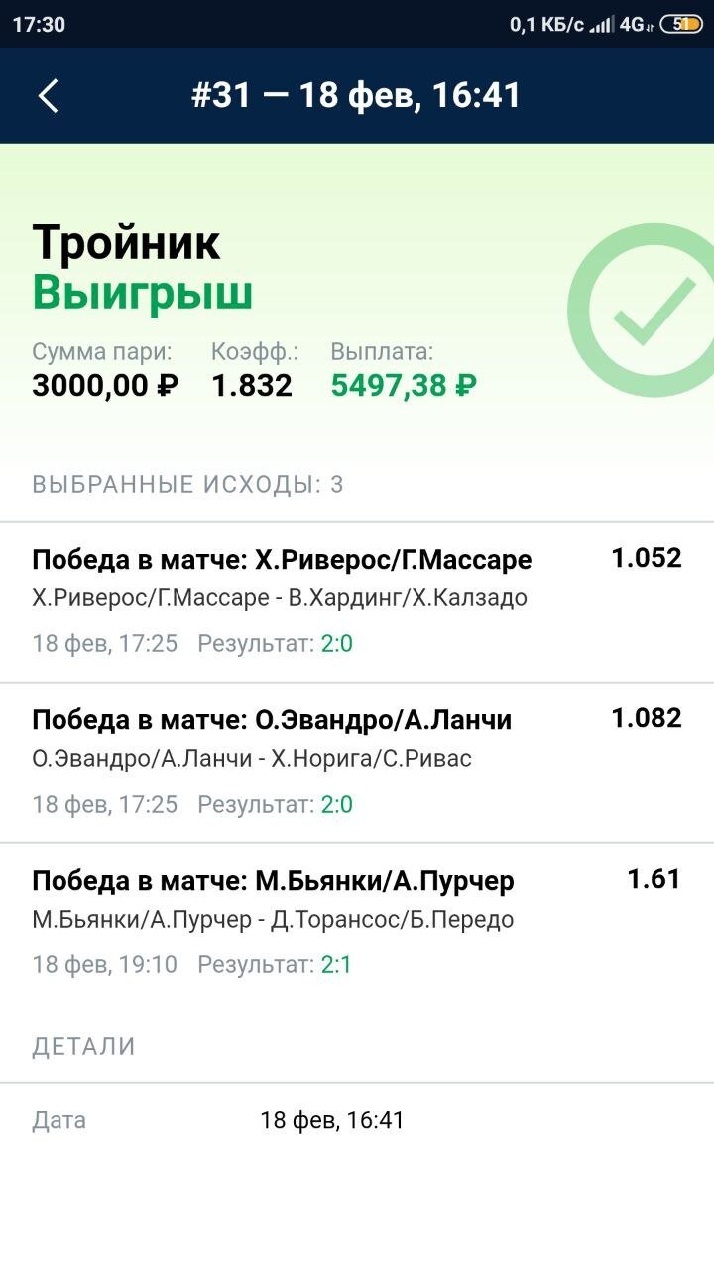Tap the ДЕТАЛИ section header
The width and height of the screenshot is (714, 1270).
[84, 1046]
